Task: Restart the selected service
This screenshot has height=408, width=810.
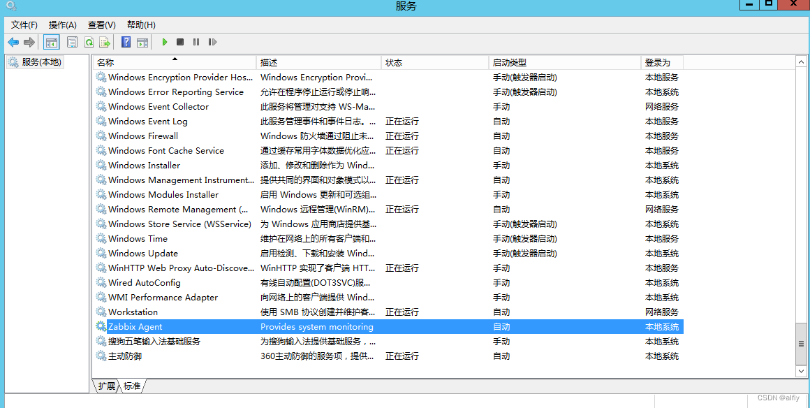Action: coord(212,43)
